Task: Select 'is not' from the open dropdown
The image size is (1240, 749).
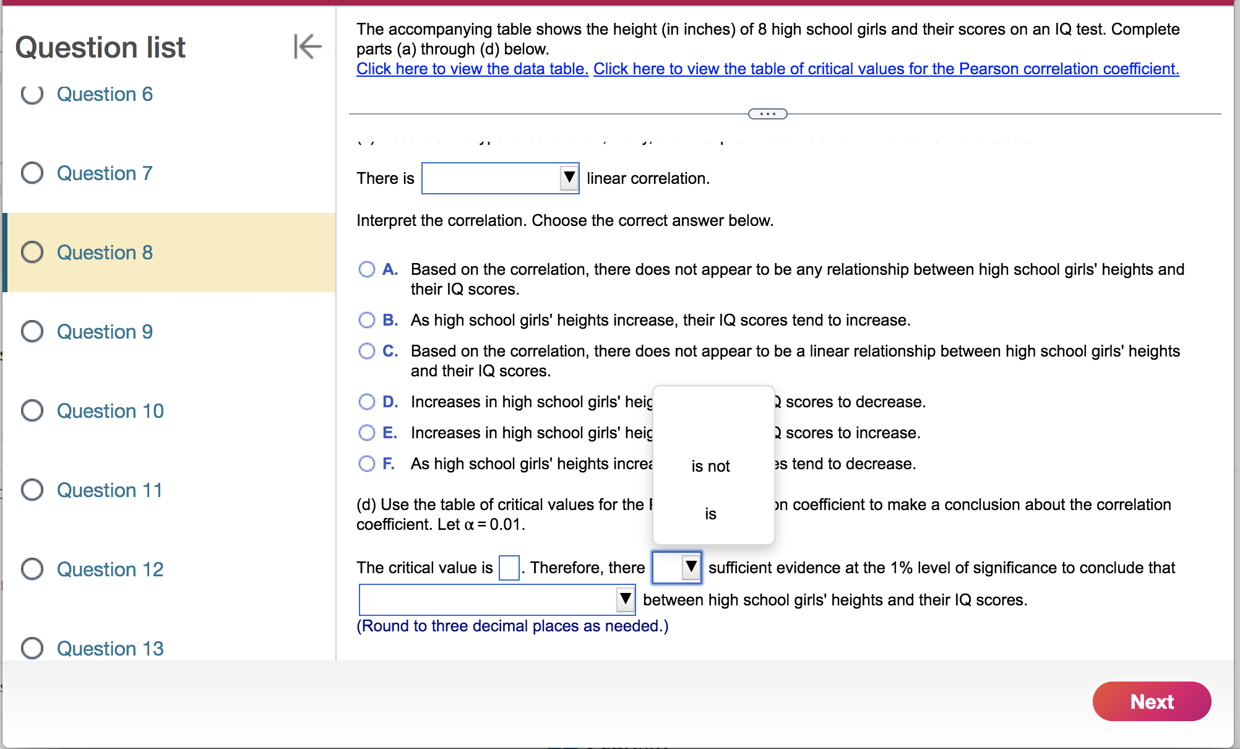Action: 711,466
